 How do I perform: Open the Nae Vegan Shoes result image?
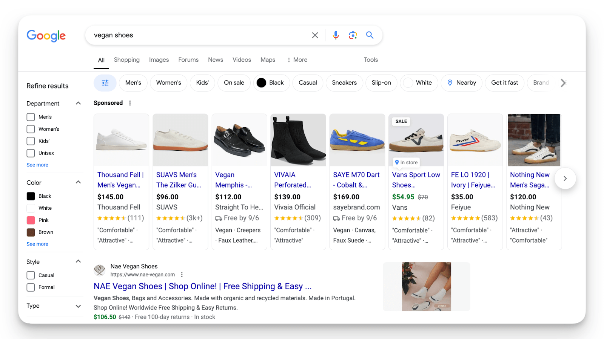(427, 287)
